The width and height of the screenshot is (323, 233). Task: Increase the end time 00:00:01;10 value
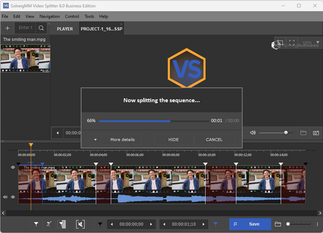click(204, 224)
